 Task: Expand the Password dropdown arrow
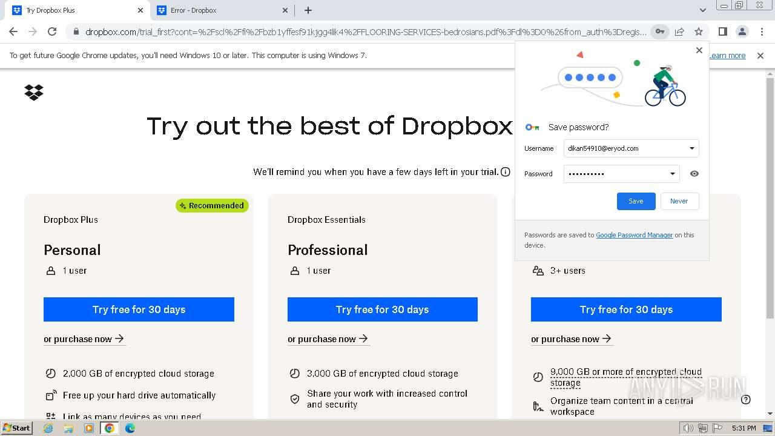672,174
